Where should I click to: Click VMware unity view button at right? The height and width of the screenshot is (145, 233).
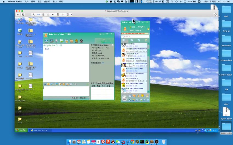point(215,14)
